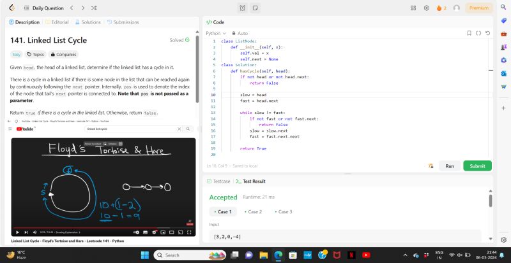The height and width of the screenshot is (263, 511).
Task: Select the Case 3 result tab
Action: 284,211
